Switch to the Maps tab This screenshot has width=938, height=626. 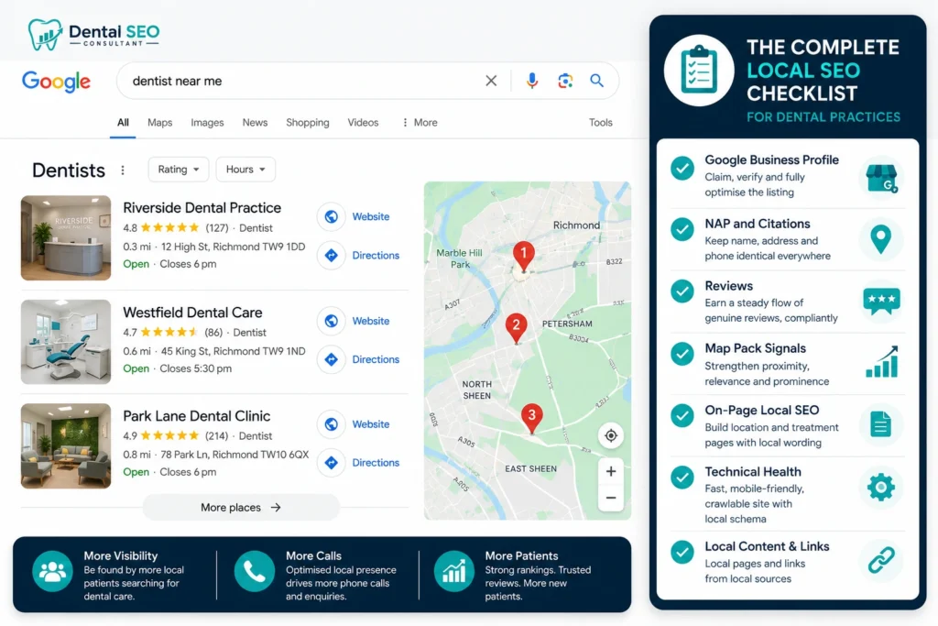[159, 122]
